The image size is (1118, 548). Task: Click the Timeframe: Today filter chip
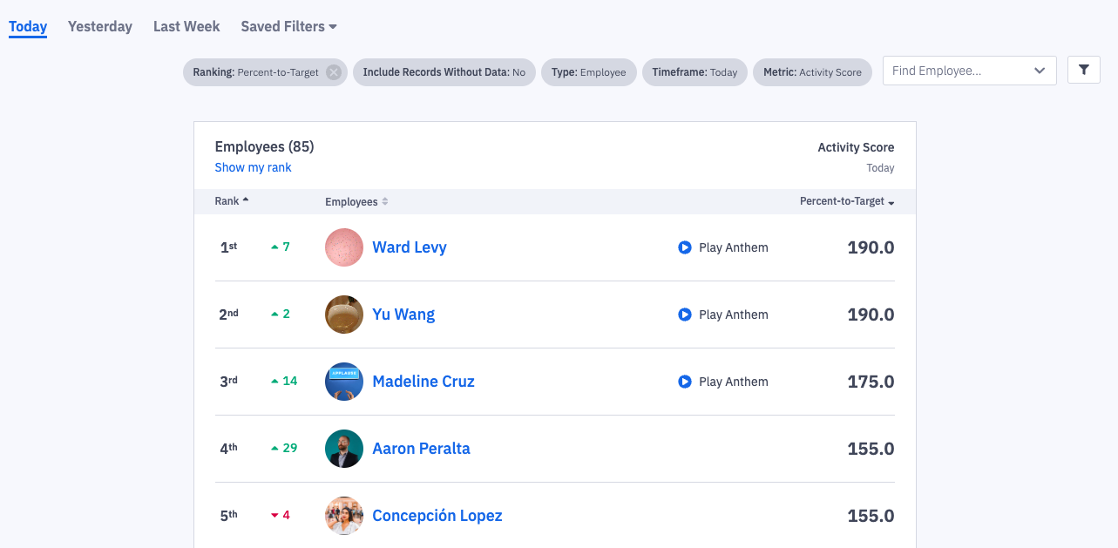(695, 72)
